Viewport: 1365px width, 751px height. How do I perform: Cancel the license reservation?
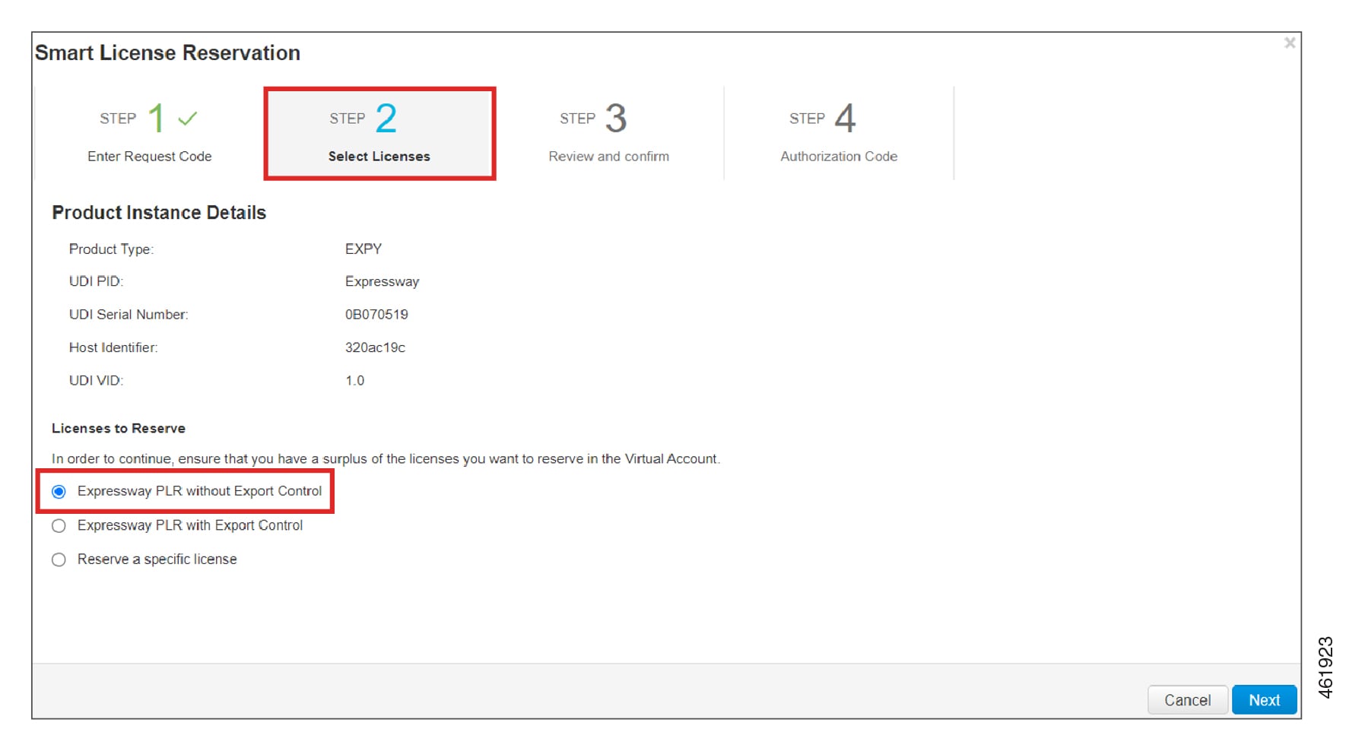(1187, 700)
